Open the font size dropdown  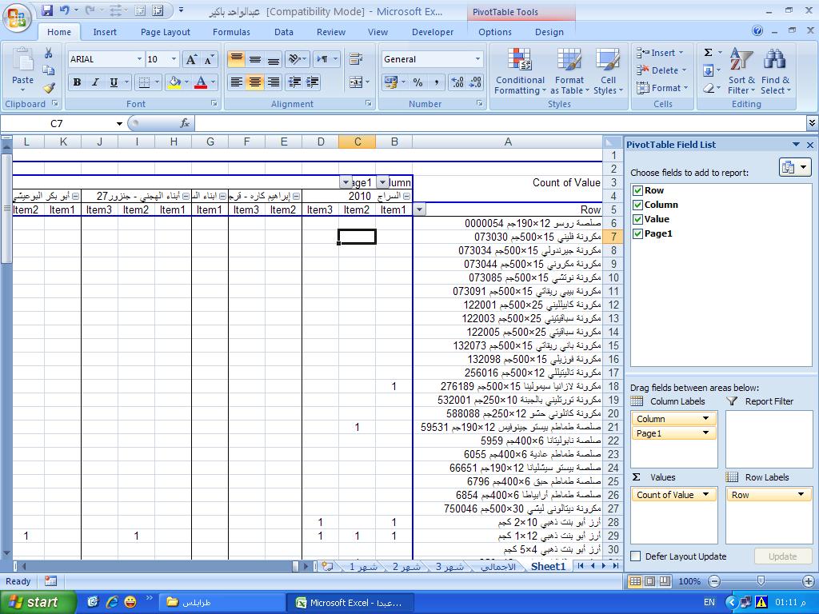coord(174,59)
